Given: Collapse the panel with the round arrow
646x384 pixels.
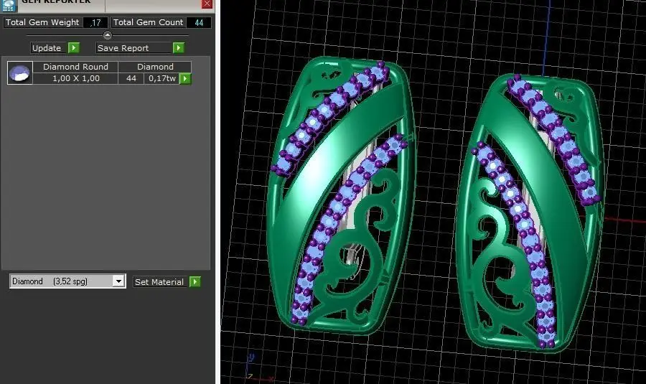Looking at the screenshot, I should [x=107, y=35].
